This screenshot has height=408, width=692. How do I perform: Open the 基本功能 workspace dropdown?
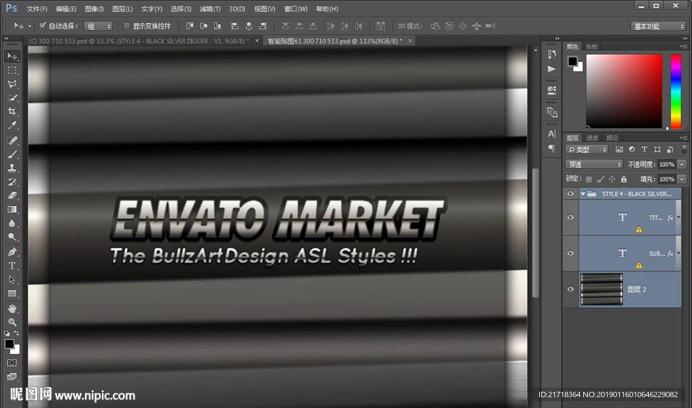click(658, 26)
